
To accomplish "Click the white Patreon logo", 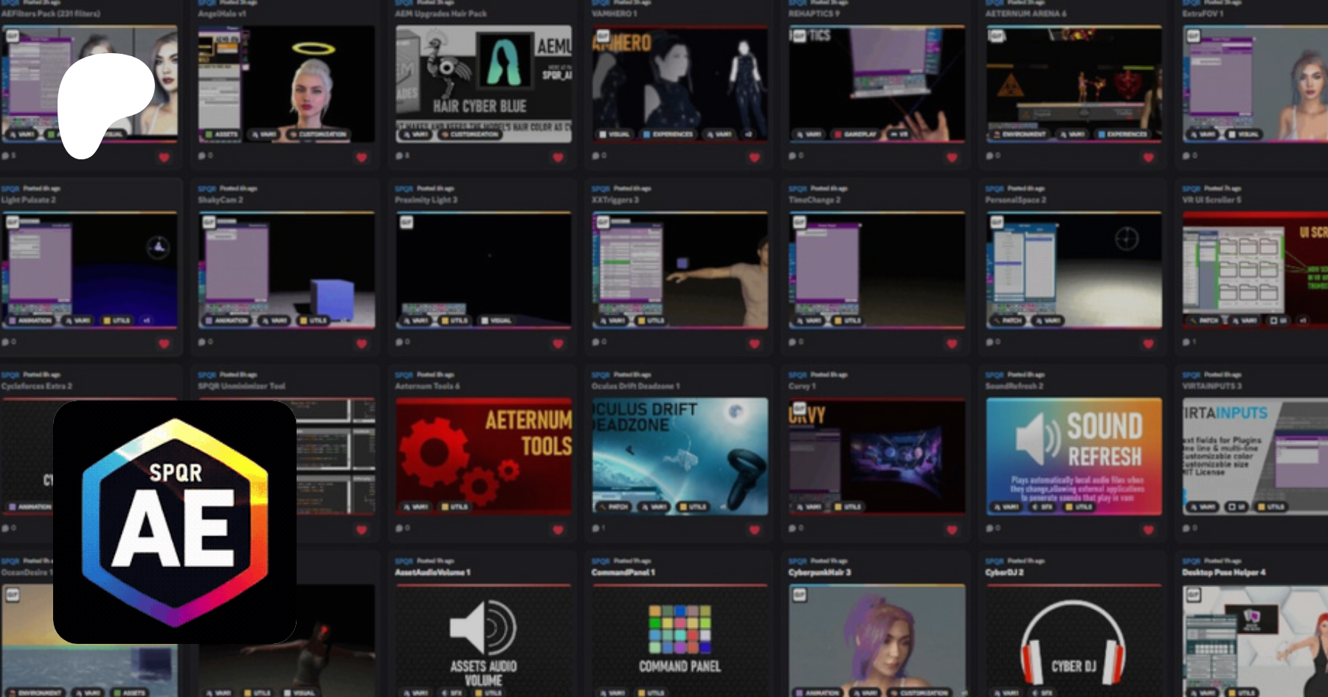I will (103, 103).
